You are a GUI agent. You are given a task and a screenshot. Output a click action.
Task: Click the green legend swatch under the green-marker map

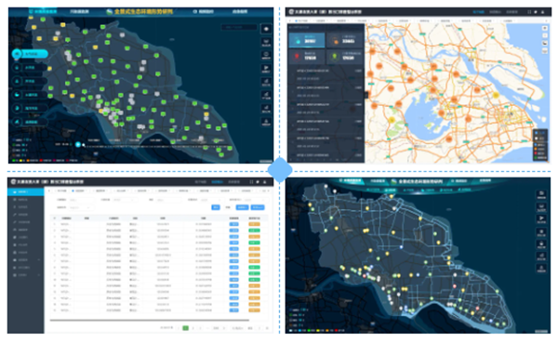click(x=14, y=161)
